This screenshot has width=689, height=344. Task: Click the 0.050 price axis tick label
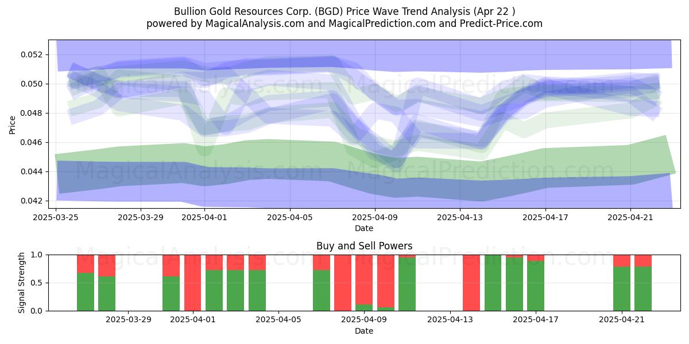[x=31, y=84]
